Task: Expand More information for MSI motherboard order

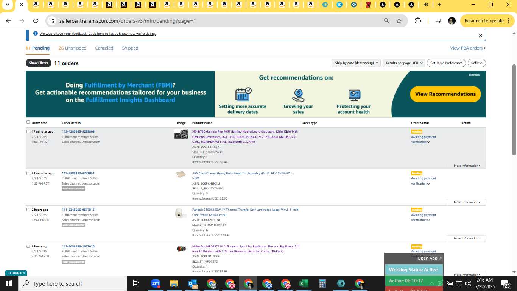Action: (x=467, y=166)
